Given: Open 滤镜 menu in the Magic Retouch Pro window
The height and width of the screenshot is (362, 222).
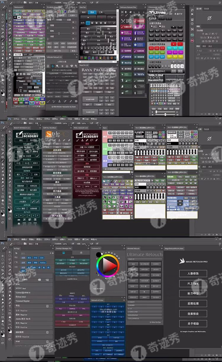Looking at the screenshot, I should tap(62, 239).
